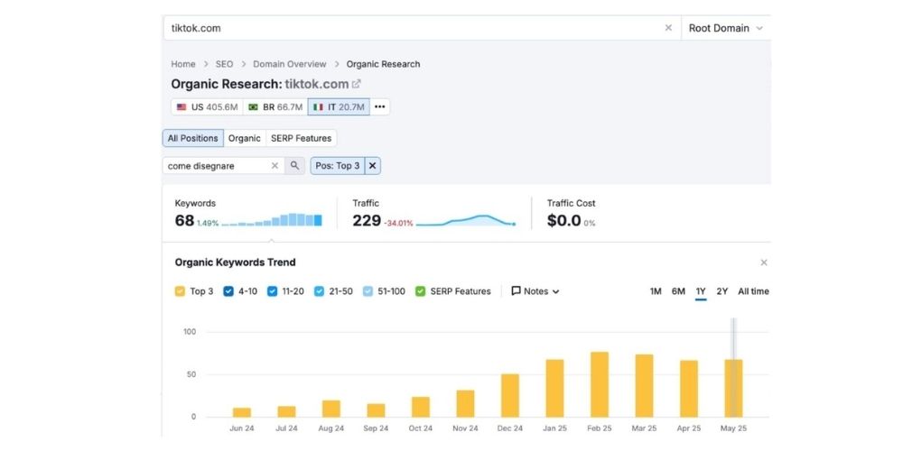Open more countries ellipsis button
The width and height of the screenshot is (903, 451).
(379, 107)
